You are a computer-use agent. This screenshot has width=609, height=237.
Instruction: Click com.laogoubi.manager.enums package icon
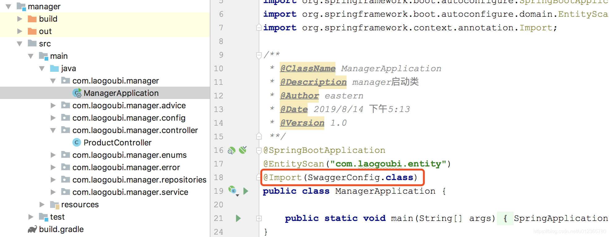tap(65, 155)
